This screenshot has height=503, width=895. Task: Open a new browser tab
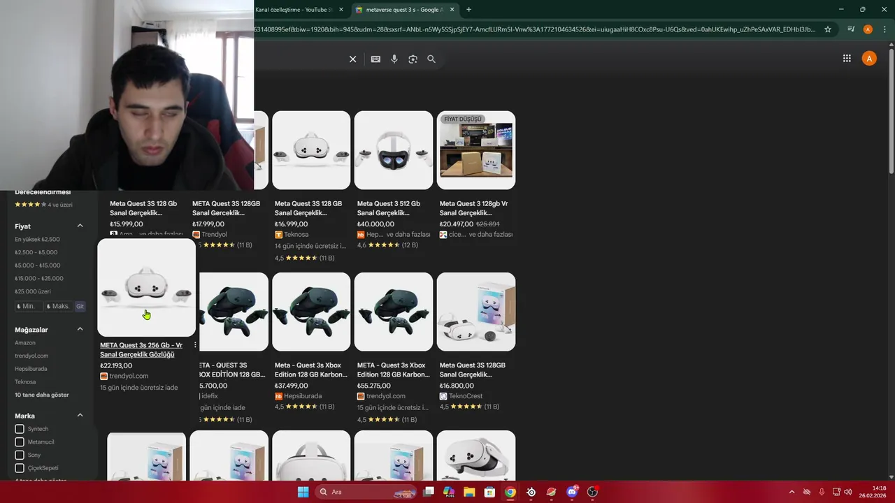[x=468, y=10]
